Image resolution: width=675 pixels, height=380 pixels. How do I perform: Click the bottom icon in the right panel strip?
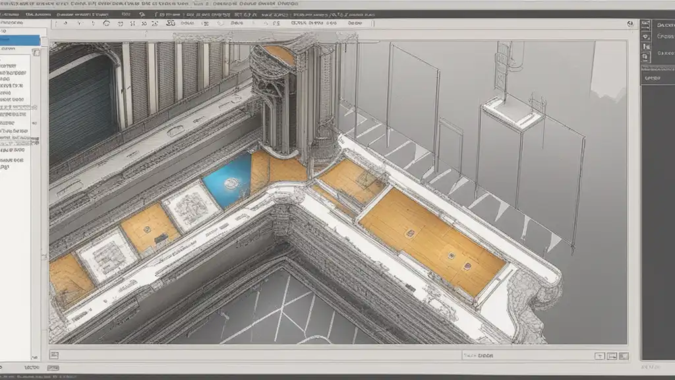tap(646, 57)
